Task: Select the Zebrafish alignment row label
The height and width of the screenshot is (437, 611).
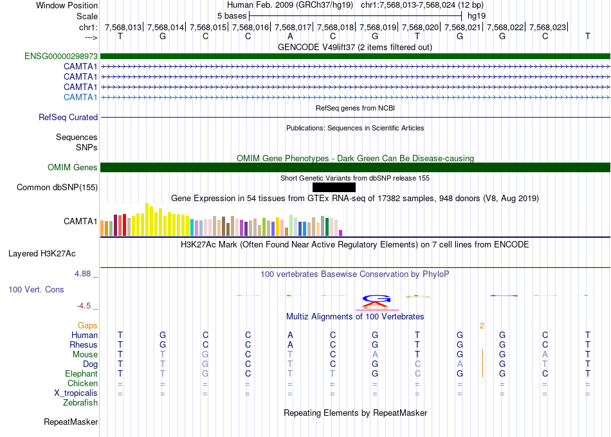Action: pos(80,403)
